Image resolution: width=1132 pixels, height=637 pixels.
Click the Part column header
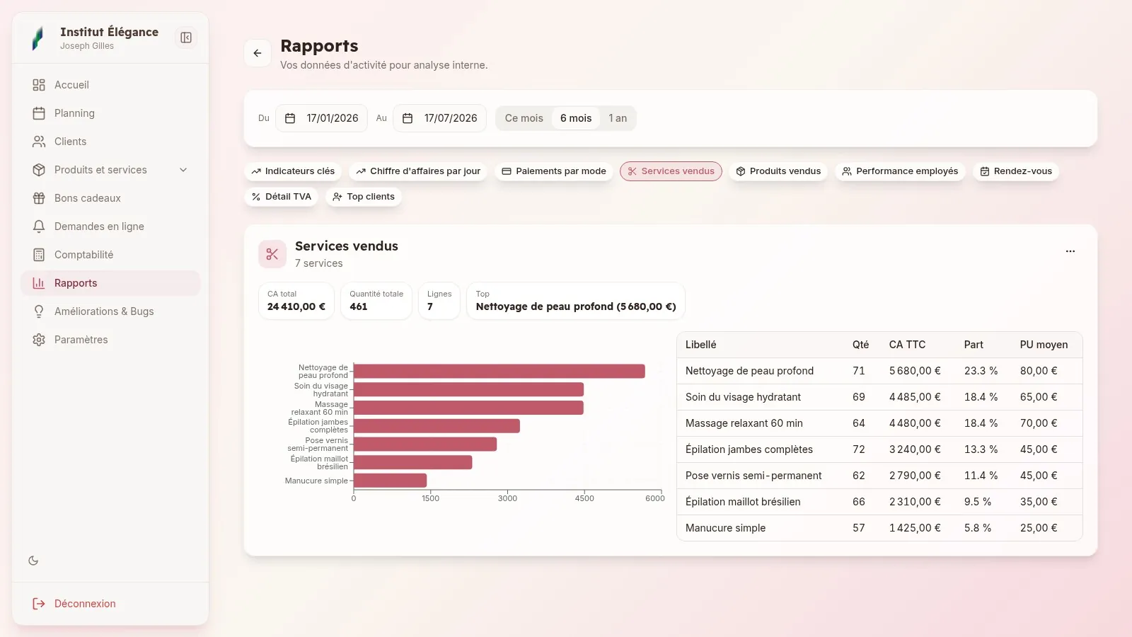pyautogui.click(x=974, y=345)
